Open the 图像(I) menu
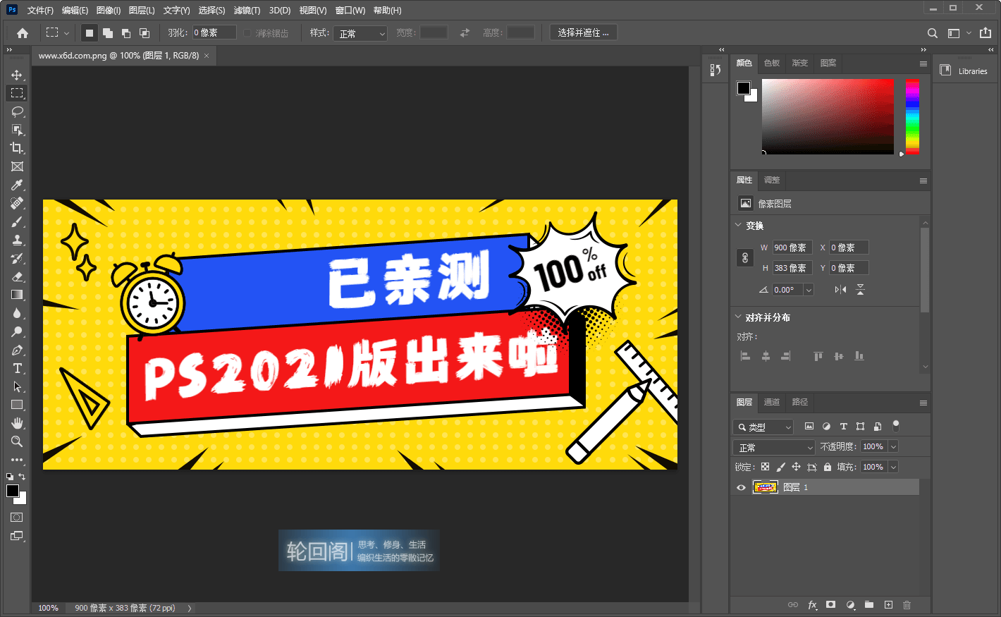Image resolution: width=1001 pixels, height=617 pixels. [108, 10]
